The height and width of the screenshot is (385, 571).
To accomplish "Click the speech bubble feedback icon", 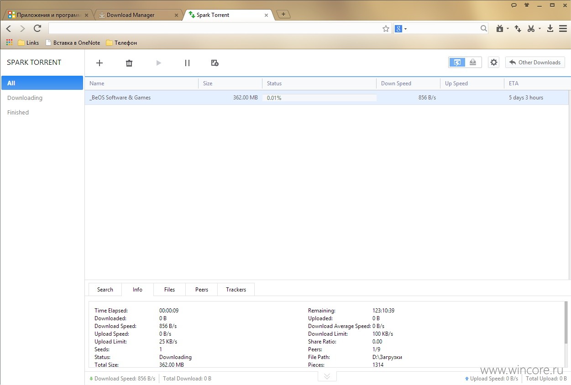I will [514, 5].
